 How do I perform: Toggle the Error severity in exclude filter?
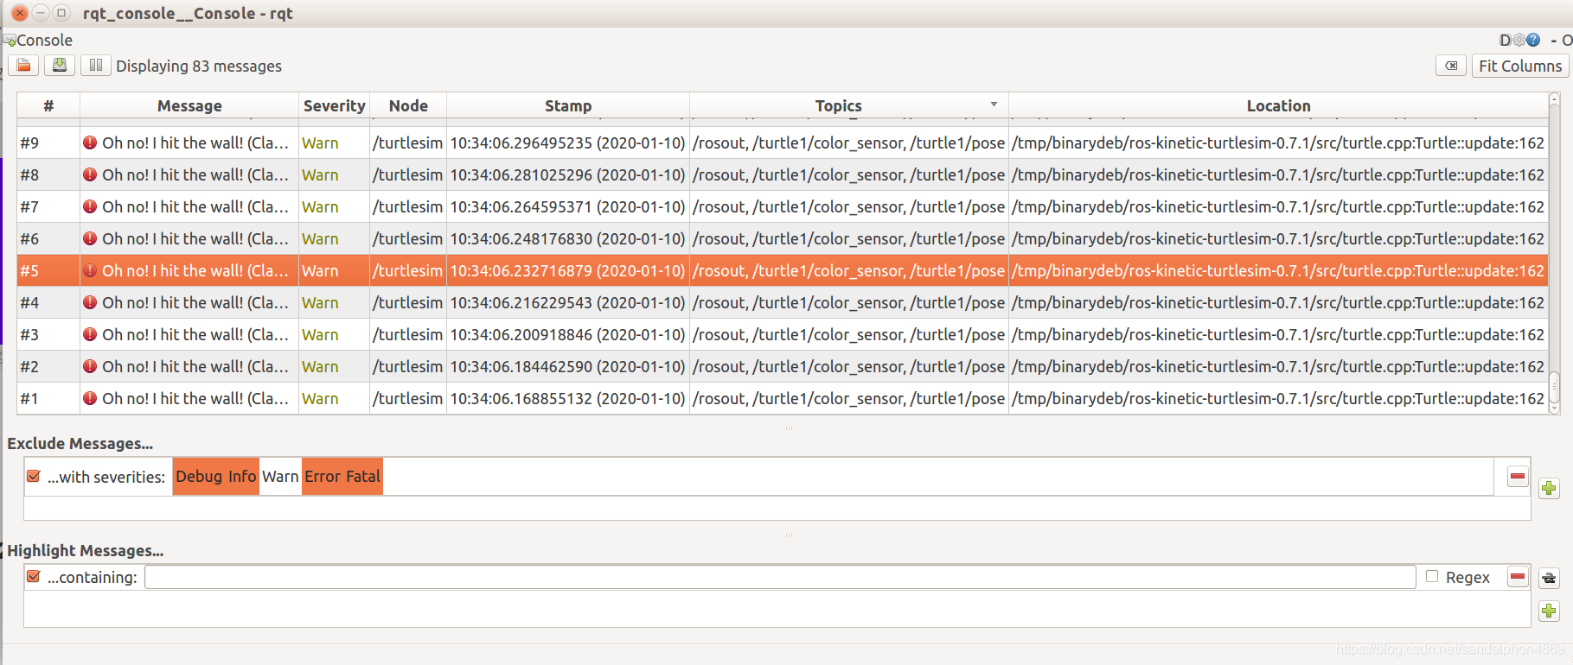coord(323,476)
